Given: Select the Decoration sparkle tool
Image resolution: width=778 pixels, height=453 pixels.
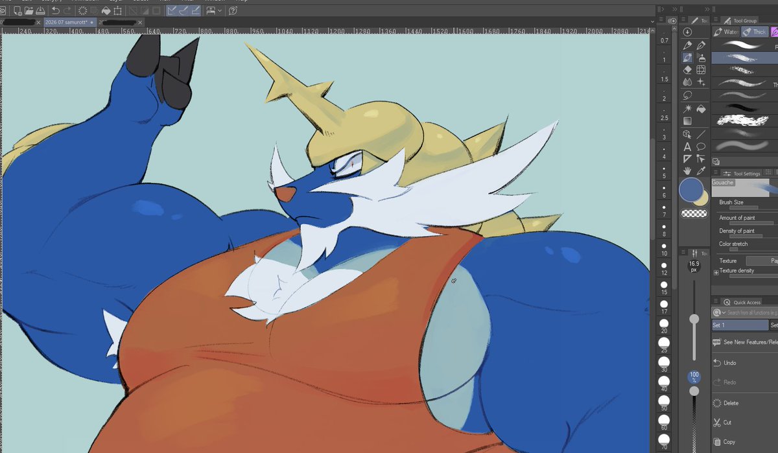Looking at the screenshot, I should tap(701, 82).
